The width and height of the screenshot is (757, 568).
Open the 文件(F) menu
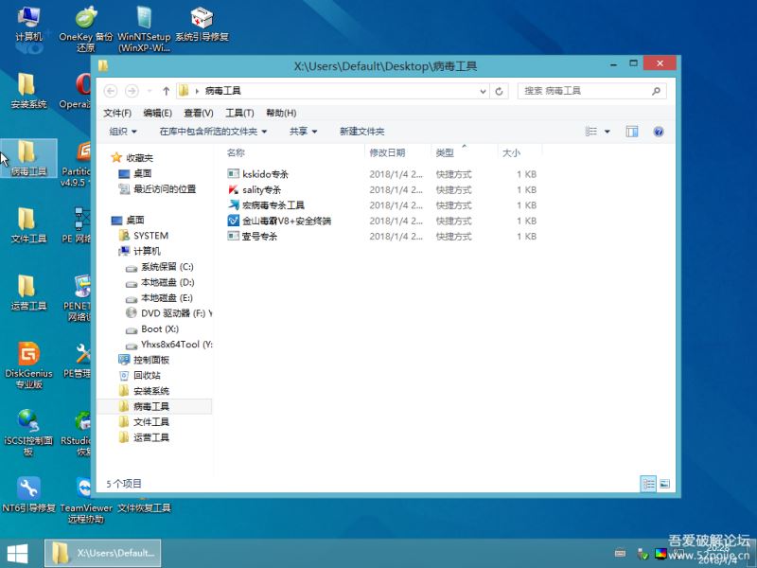coord(117,113)
